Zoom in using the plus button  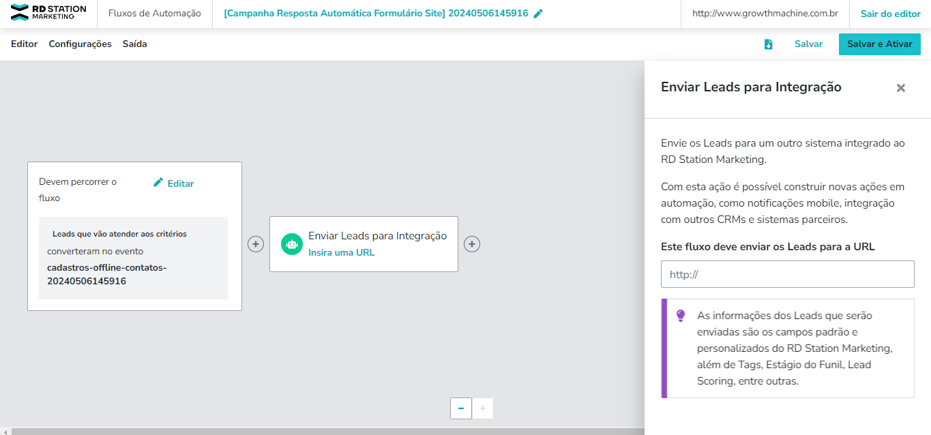click(x=483, y=408)
